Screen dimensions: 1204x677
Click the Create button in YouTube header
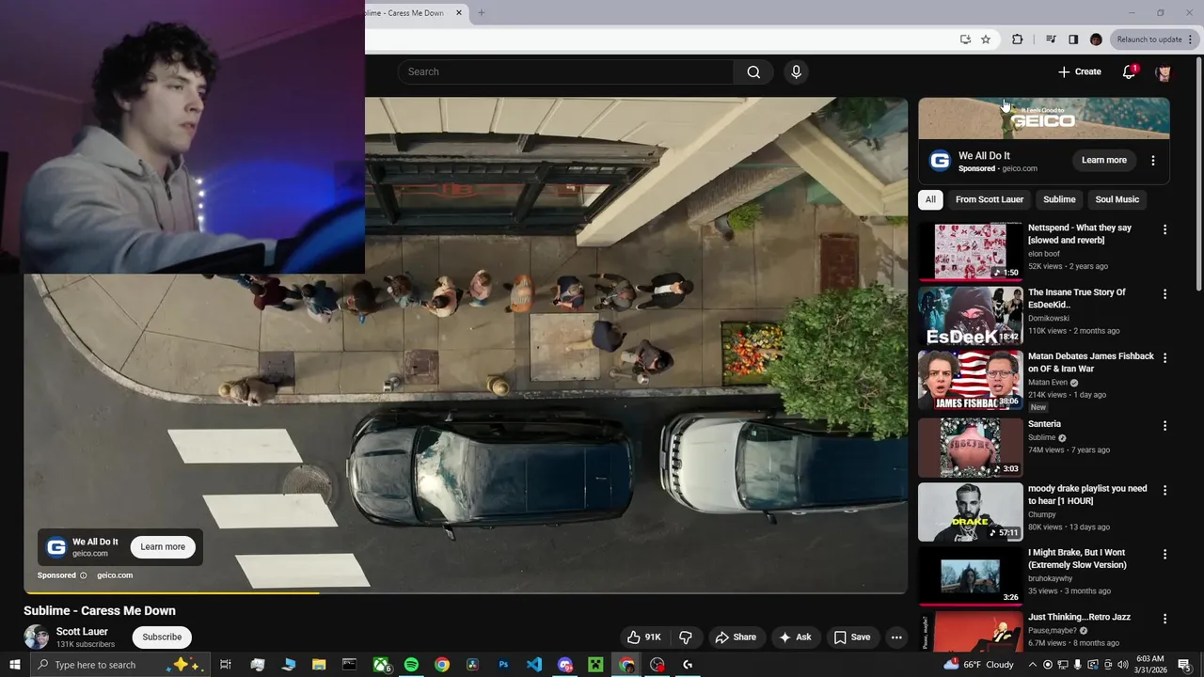(x=1079, y=72)
